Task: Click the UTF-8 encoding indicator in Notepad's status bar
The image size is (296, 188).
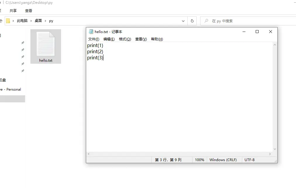Action: coord(250,160)
